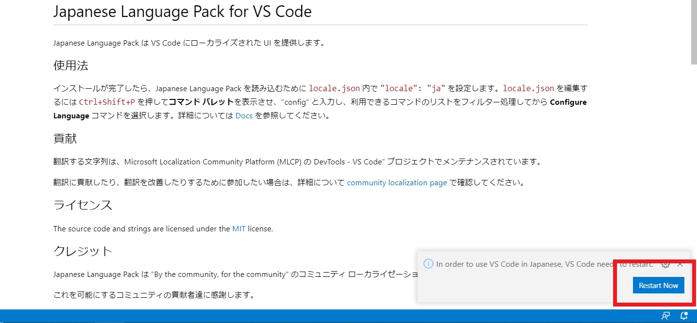697x323 pixels.
Task: Click the クレジット section heading
Action: tap(82, 251)
